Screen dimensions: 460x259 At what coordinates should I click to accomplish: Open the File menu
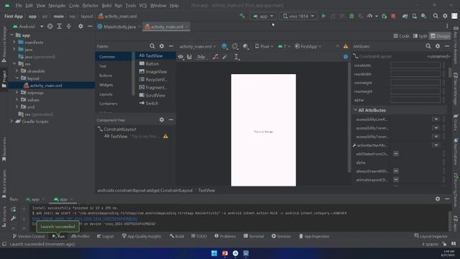coord(19,5)
